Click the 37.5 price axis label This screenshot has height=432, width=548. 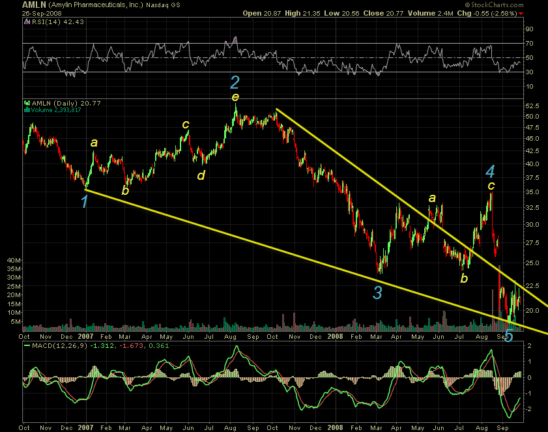click(x=532, y=177)
